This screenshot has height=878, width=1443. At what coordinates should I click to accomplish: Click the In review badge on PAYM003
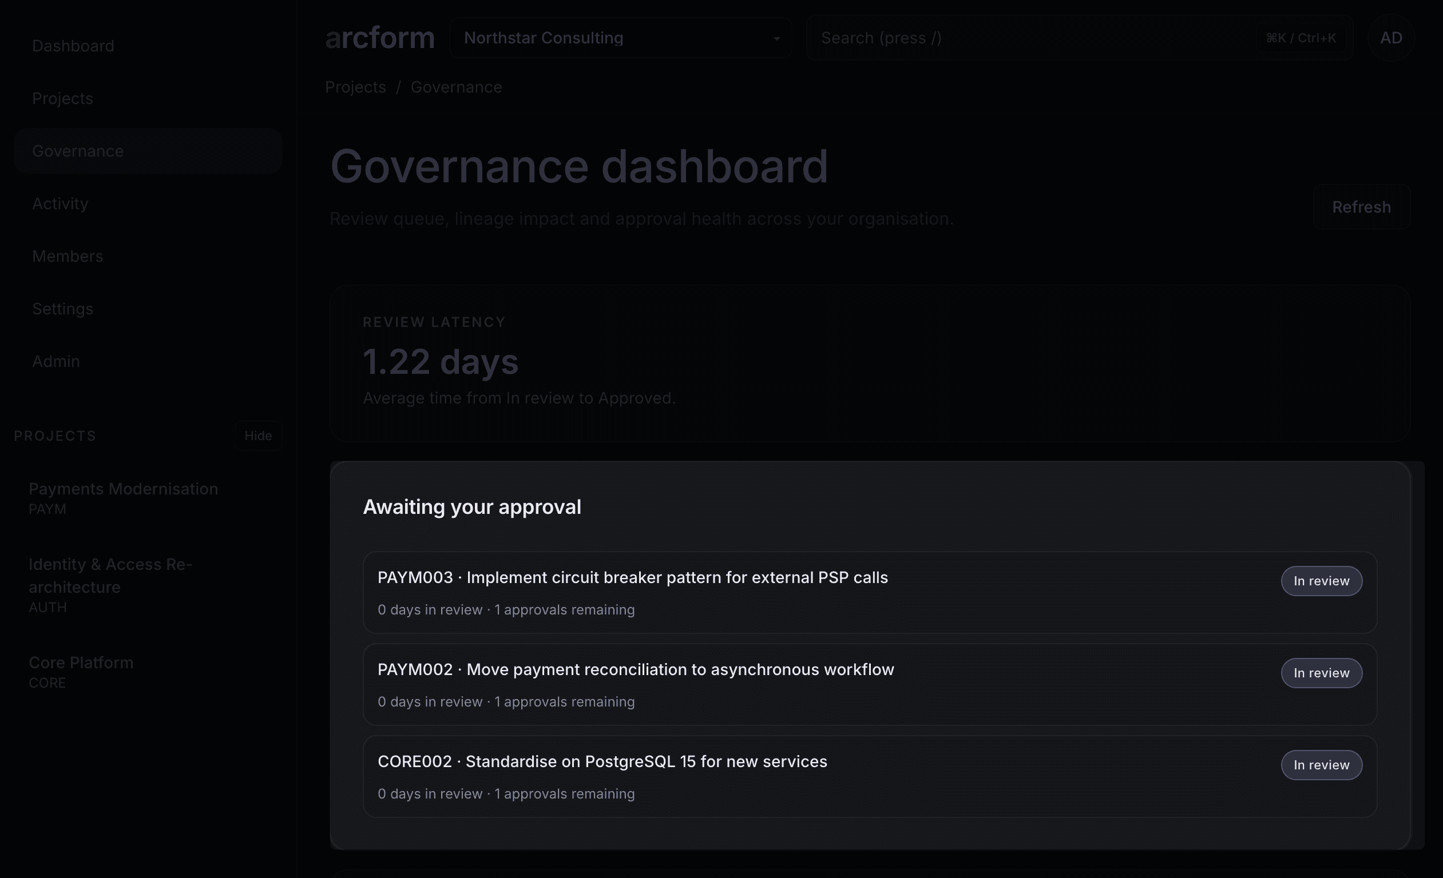click(1322, 581)
